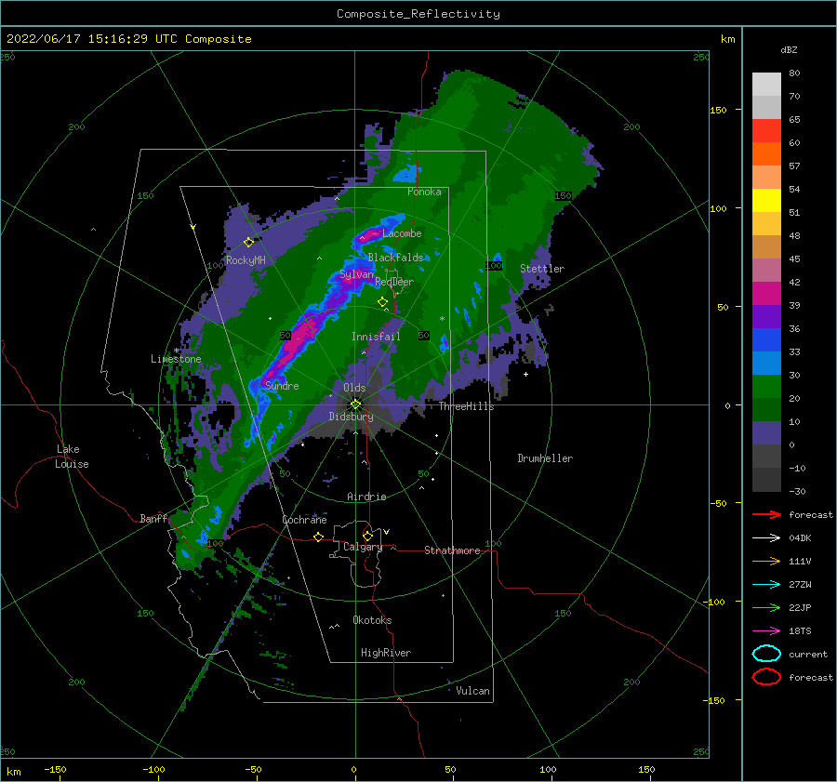Click the cyan 'current' ellipse in the legend

coord(766,654)
